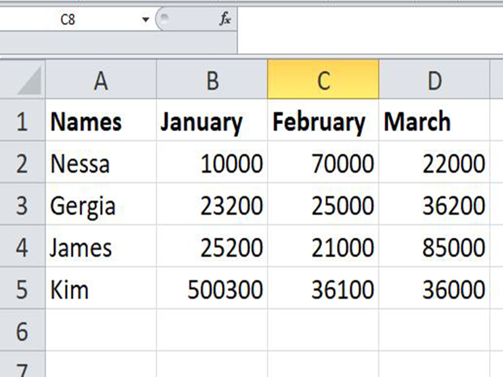Select the cell with value 85000
Screen dimensions: 503x377
tap(435, 248)
